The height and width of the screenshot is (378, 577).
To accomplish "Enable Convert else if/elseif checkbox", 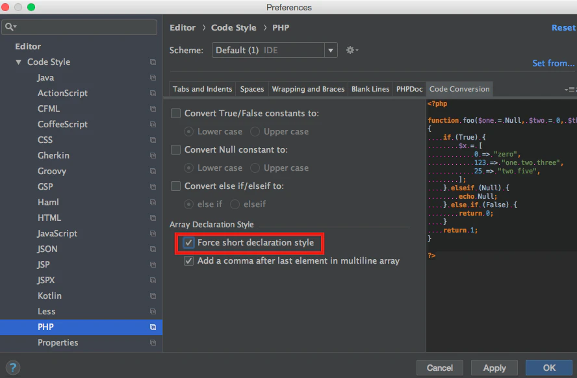I will [175, 186].
